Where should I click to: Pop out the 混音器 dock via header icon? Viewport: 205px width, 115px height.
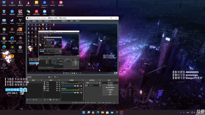click(x=83, y=80)
